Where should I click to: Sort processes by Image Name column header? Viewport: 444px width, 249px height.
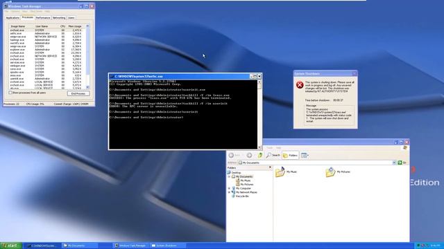pyautogui.click(x=22, y=26)
